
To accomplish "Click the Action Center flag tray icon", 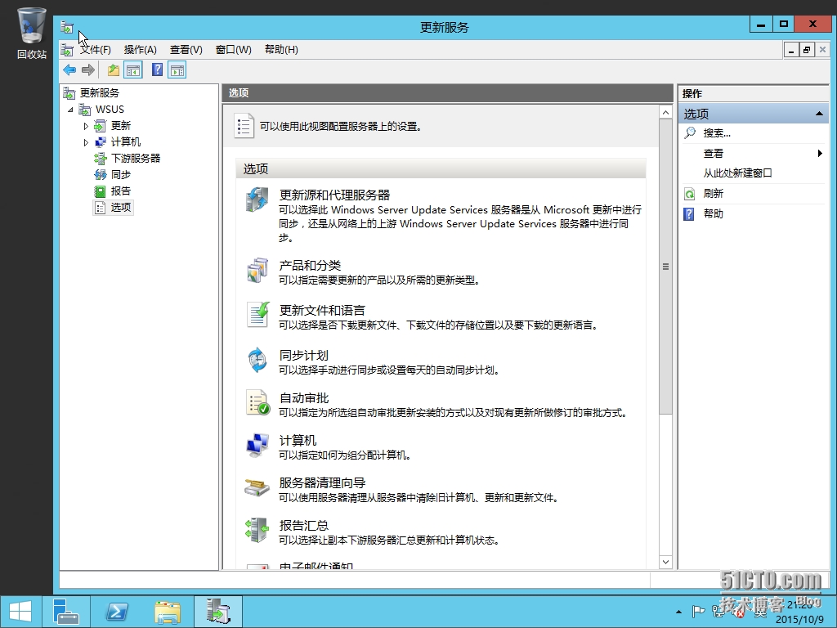I will (698, 612).
